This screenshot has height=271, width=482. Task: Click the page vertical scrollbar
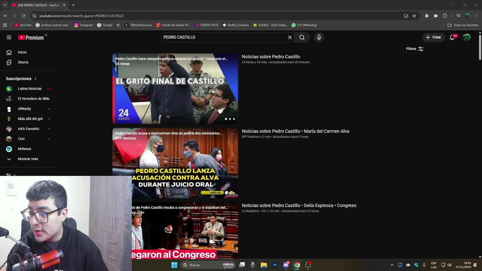(x=480, y=47)
